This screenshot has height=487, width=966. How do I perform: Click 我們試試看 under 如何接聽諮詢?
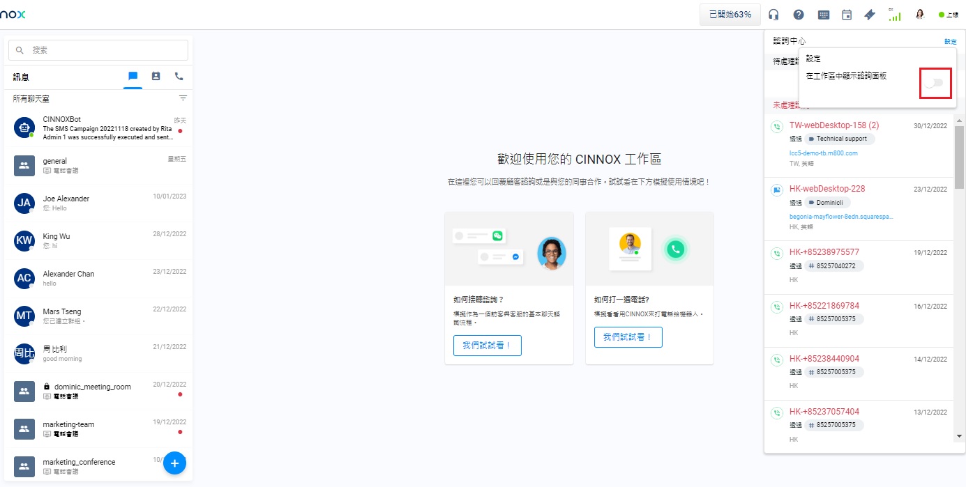click(x=488, y=346)
